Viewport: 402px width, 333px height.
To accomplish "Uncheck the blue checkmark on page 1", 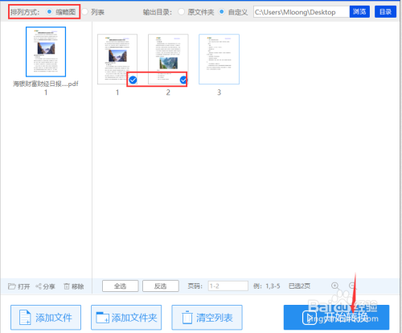I will tap(133, 80).
